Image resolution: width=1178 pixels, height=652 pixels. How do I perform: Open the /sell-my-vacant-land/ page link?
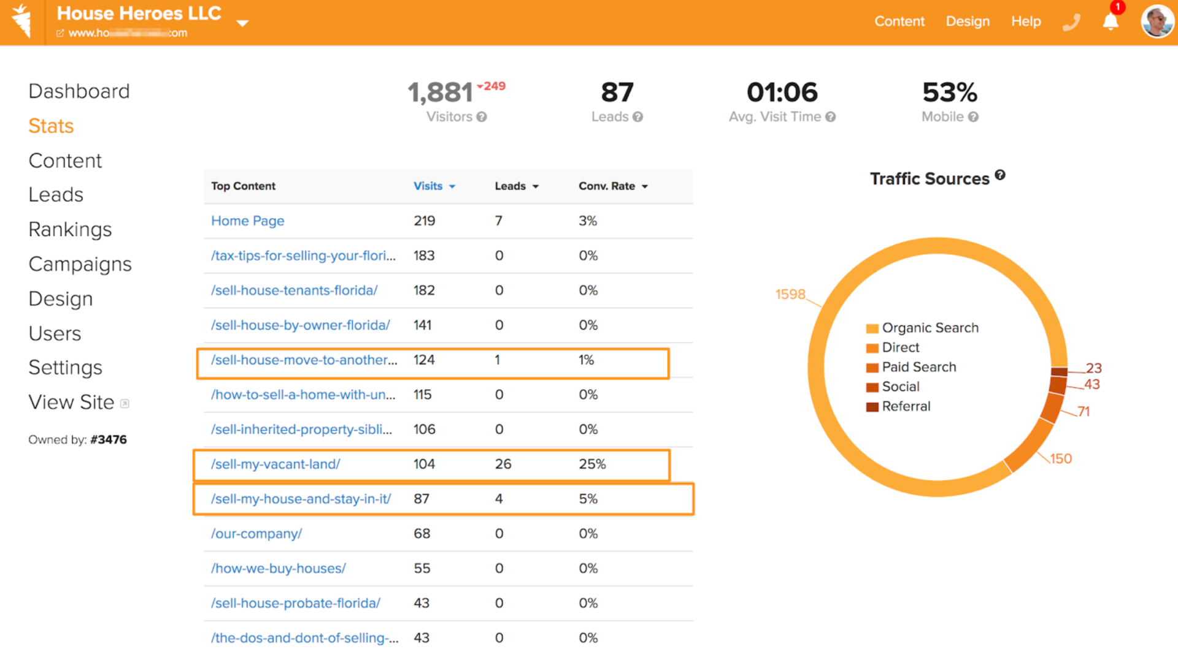coord(275,464)
